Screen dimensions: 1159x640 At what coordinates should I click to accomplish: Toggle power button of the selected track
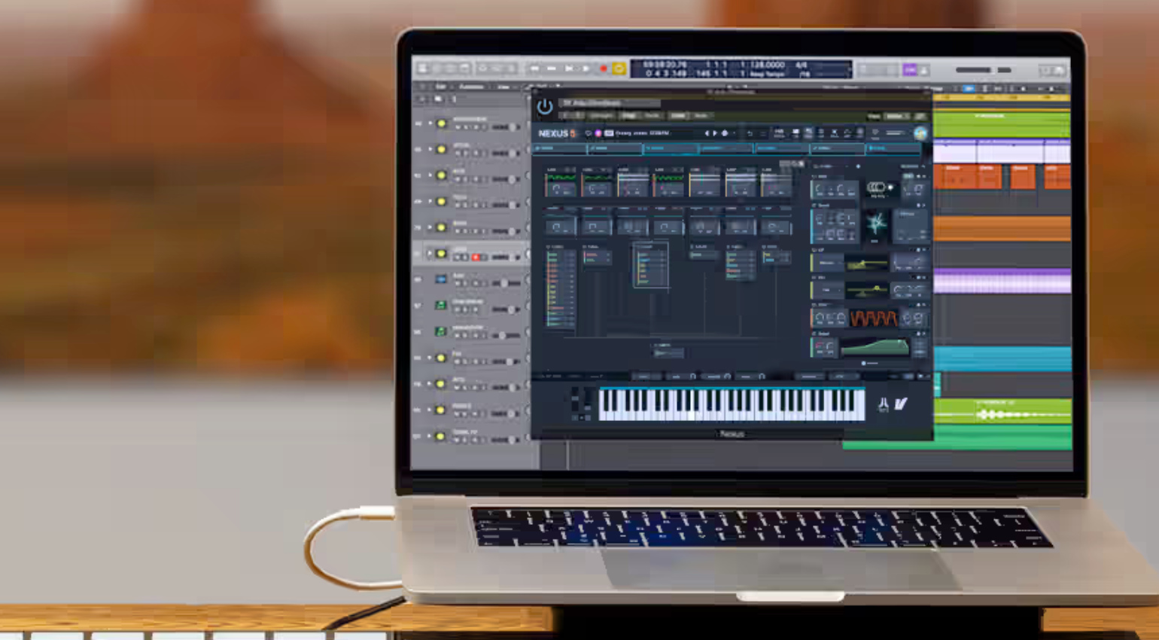pos(441,254)
